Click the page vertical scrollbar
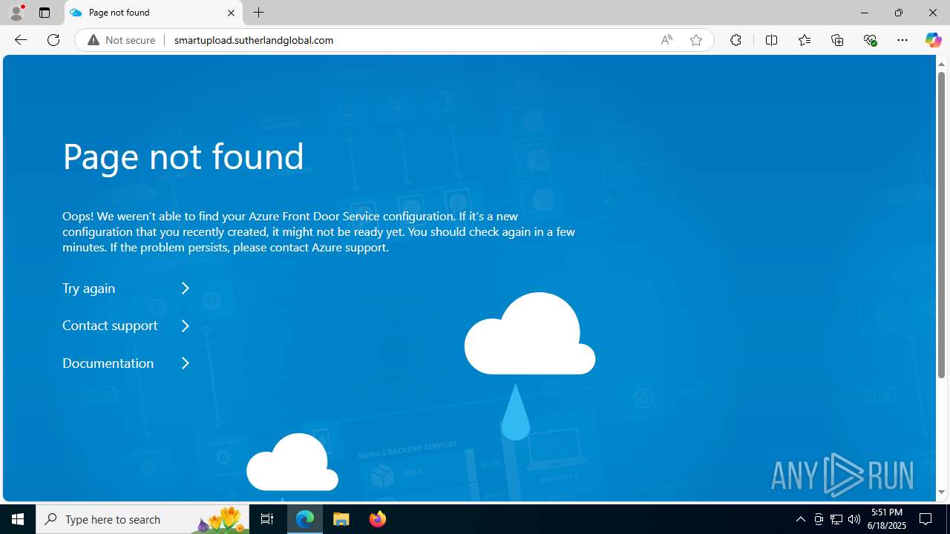950x534 pixels. [x=941, y=225]
